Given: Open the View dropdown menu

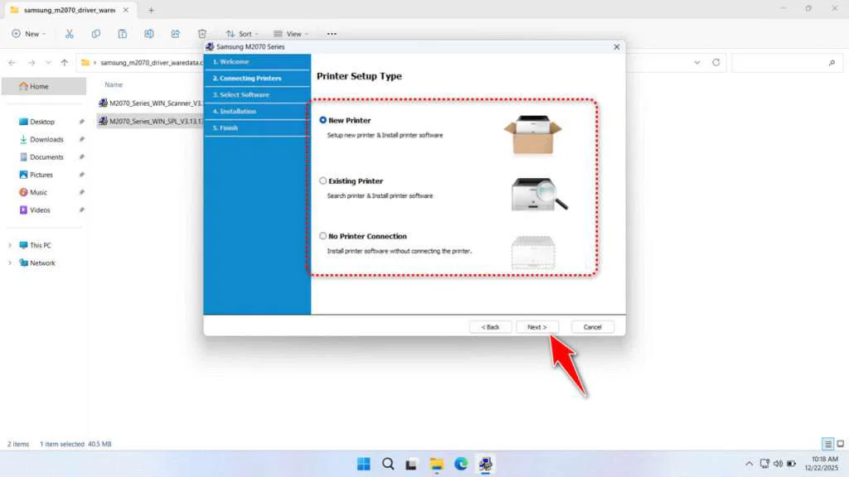Looking at the screenshot, I should [x=291, y=33].
